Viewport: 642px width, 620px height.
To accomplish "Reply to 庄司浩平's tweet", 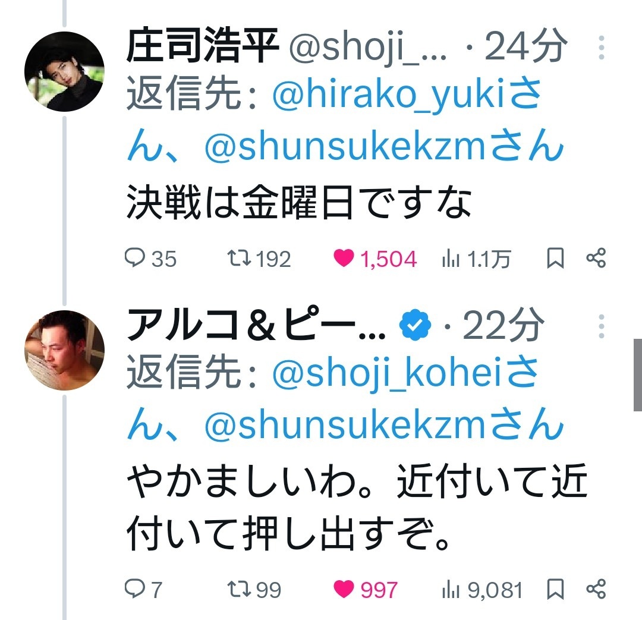I will (x=135, y=259).
